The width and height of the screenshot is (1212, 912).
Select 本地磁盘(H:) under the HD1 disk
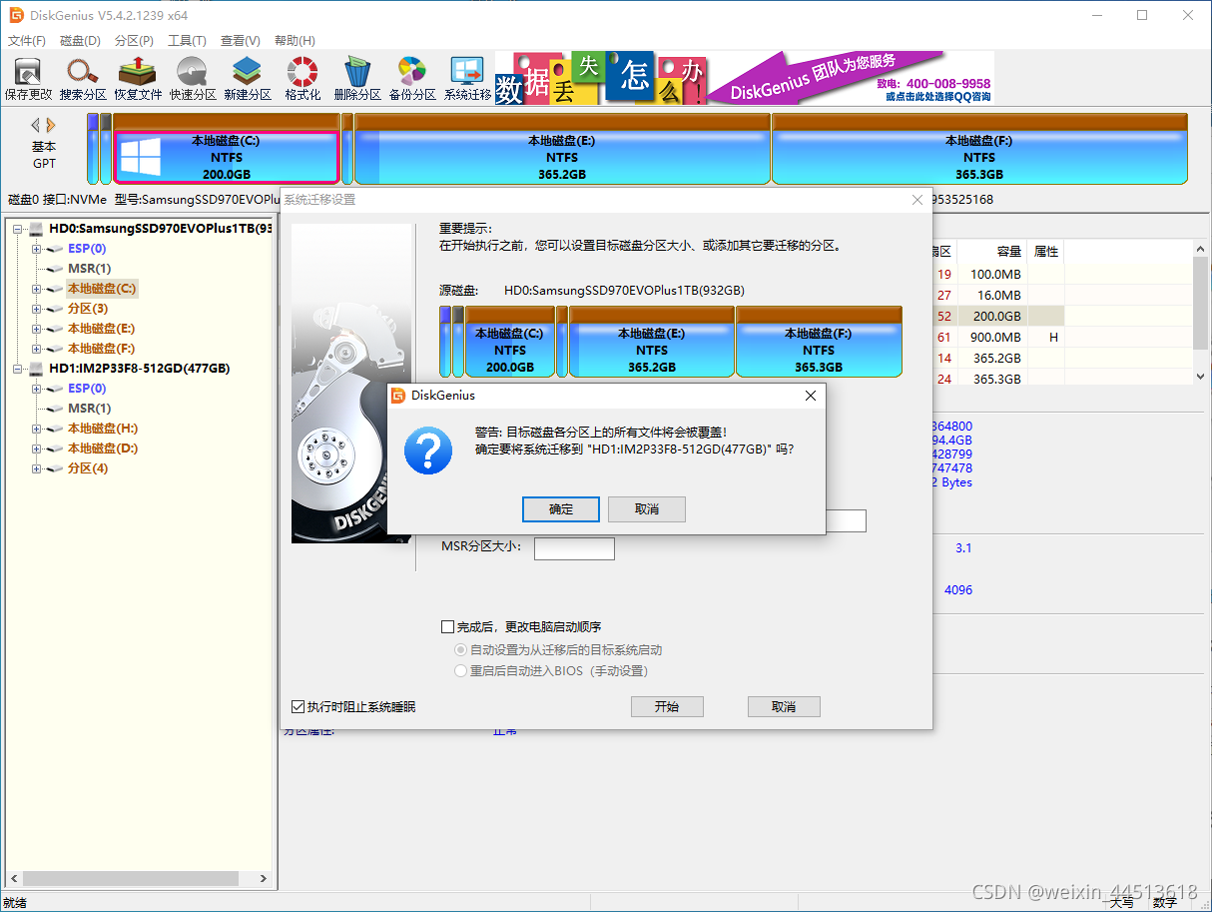pos(103,429)
